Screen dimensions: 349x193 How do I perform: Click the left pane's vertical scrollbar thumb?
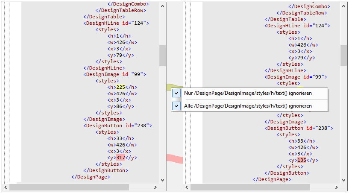coord(162,56)
